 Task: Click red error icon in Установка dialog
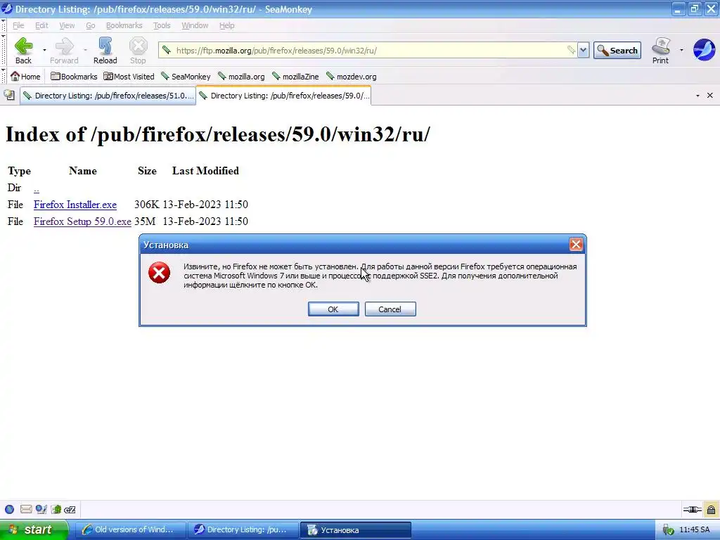click(160, 273)
